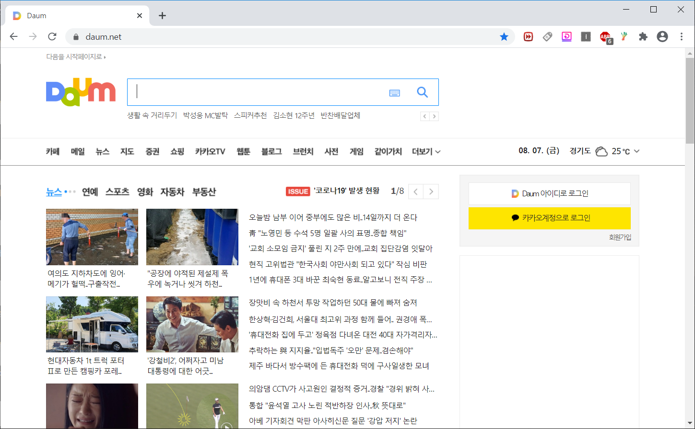
Task: Search suggested keyword 박성웅 MC발탁
Action: coord(206,115)
